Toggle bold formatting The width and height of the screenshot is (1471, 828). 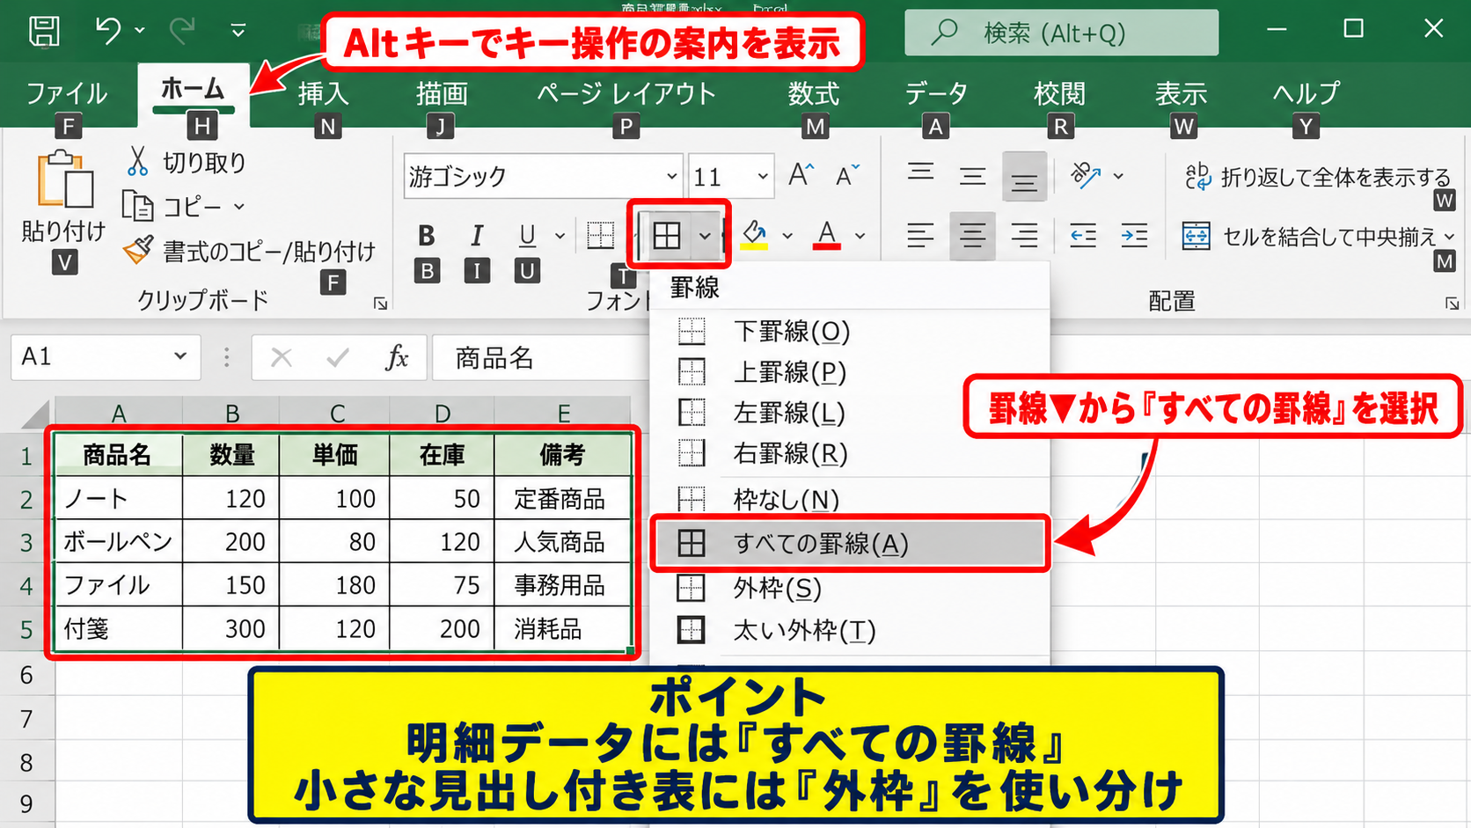pyautogui.click(x=427, y=235)
